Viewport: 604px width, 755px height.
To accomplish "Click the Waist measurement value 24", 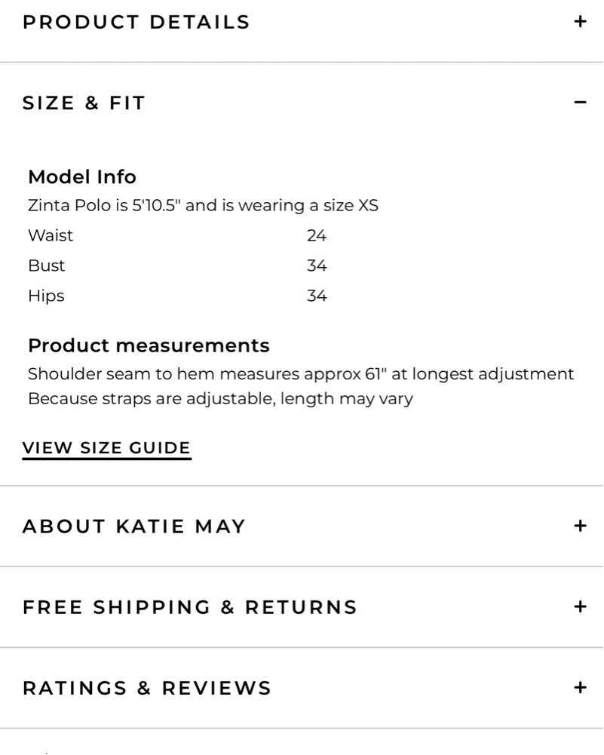I will 317,235.
